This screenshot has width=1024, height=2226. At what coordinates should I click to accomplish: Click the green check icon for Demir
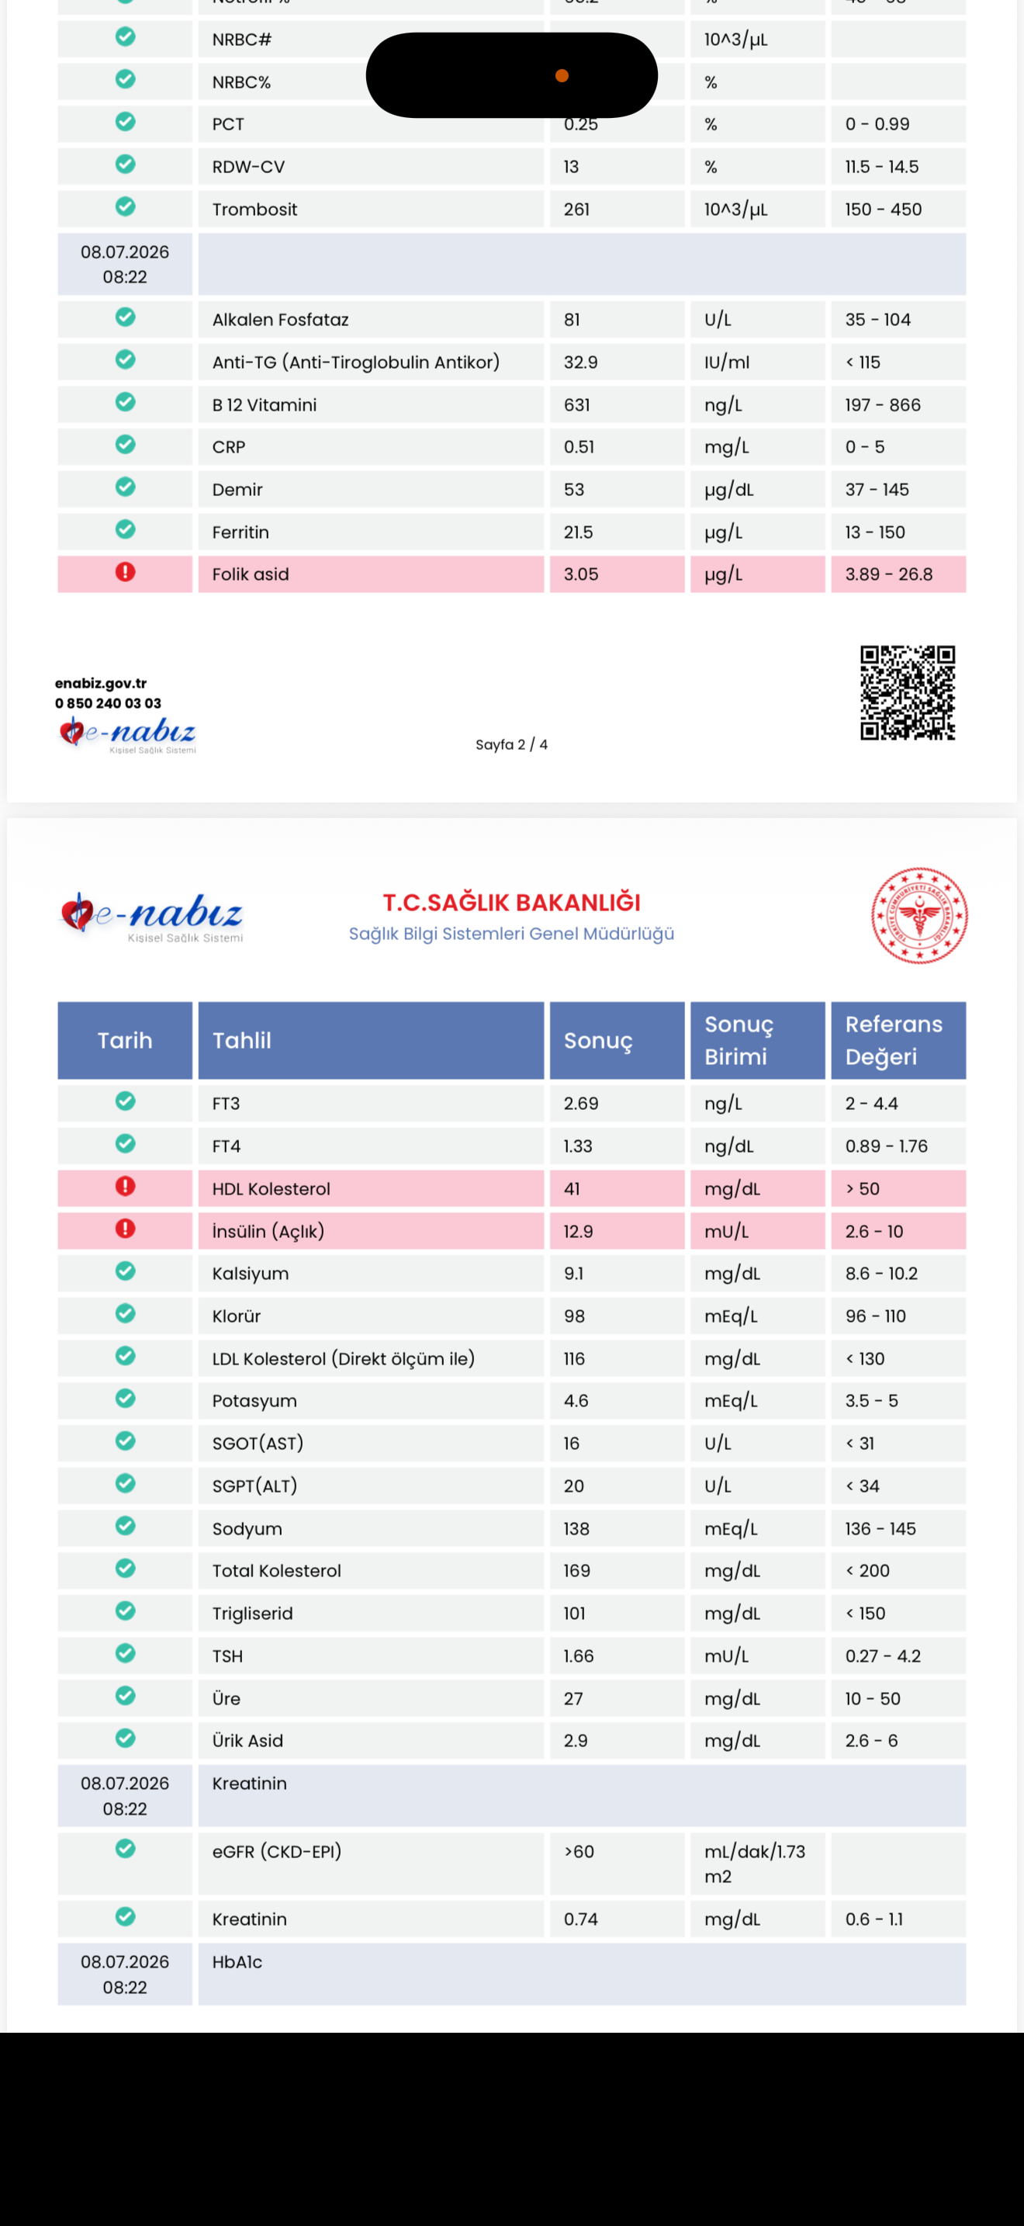coord(125,487)
